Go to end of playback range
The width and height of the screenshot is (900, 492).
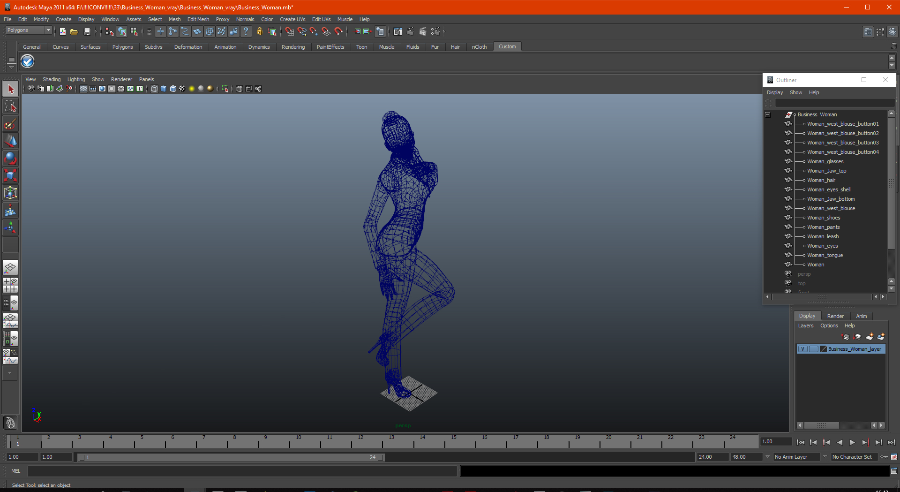click(891, 442)
